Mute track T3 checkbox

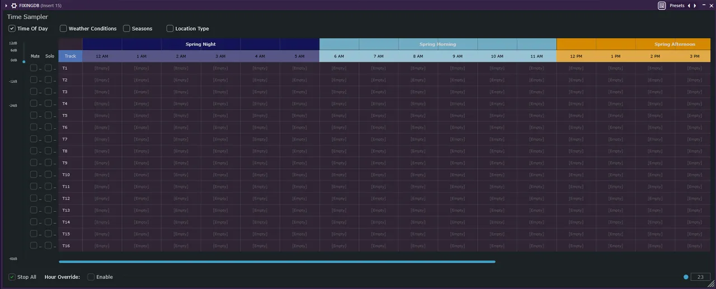pos(34,91)
